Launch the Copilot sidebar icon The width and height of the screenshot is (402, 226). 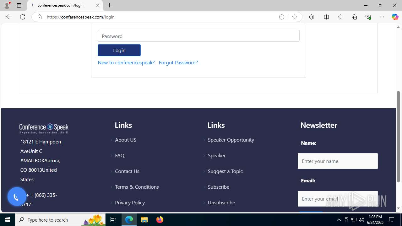395,17
